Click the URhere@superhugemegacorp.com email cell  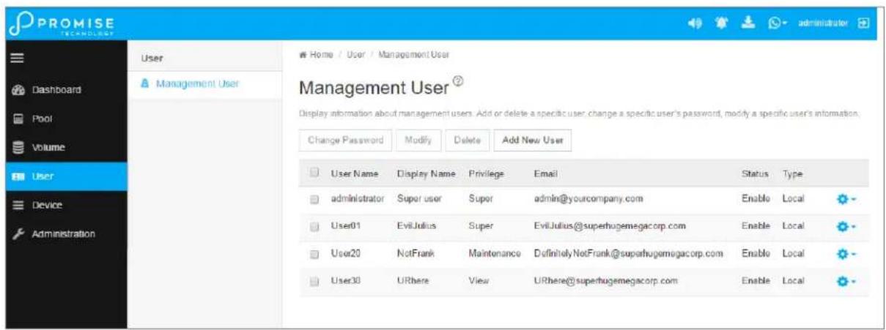[x=605, y=282]
